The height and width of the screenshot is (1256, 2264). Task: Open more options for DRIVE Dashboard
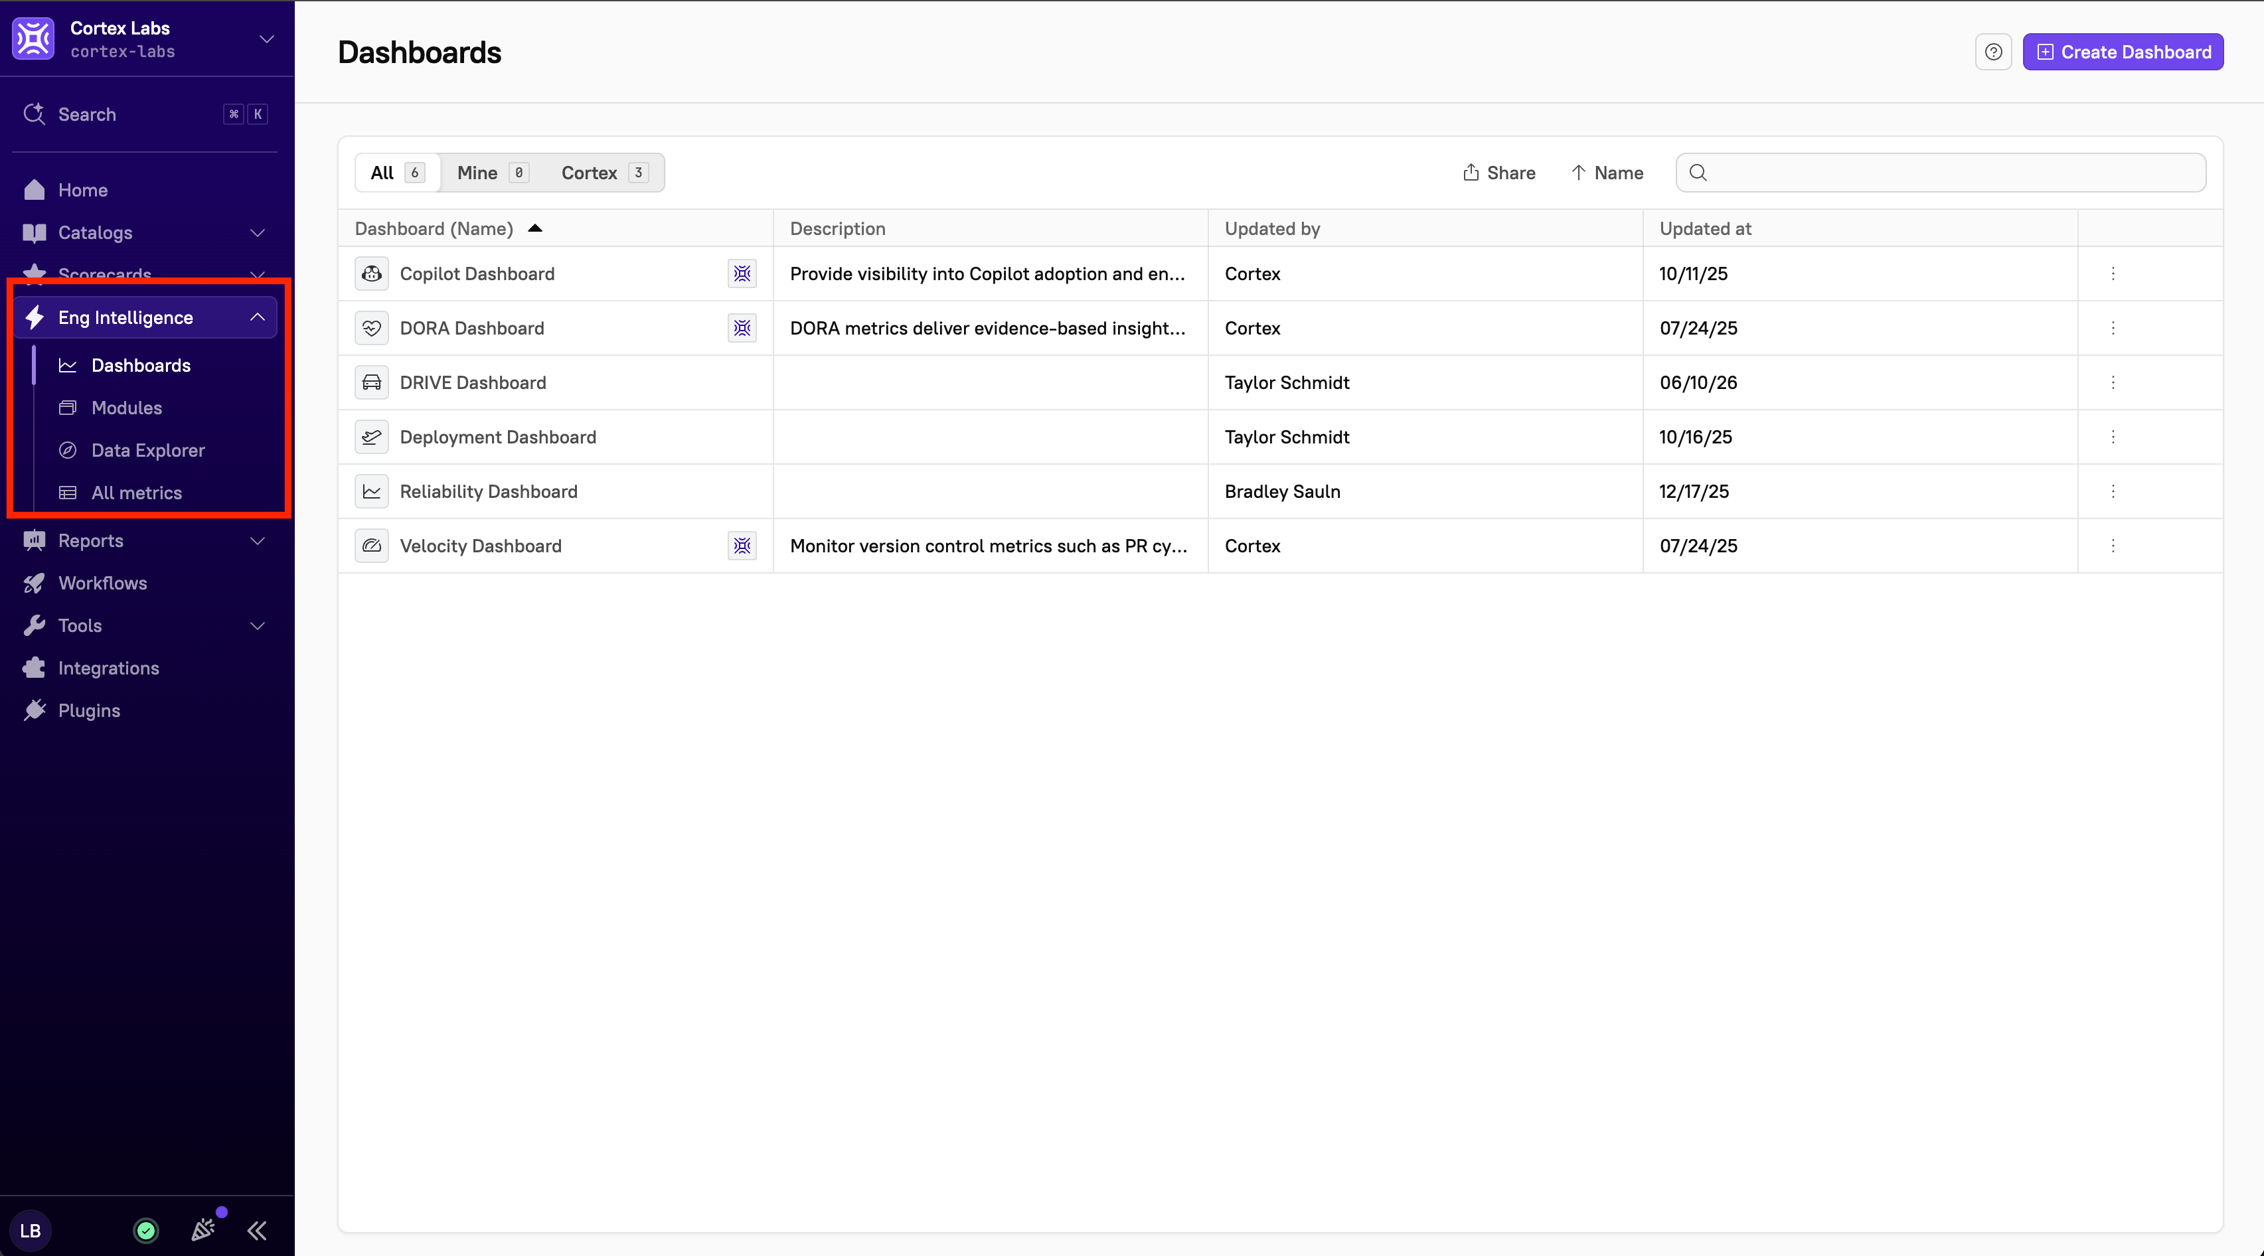[2113, 382]
